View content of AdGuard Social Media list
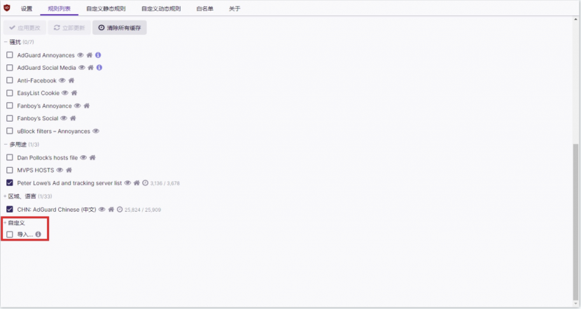This screenshot has height=309, width=581. tap(82, 68)
